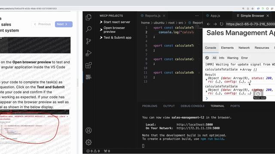Bookmark page with browser star icon
The width and height of the screenshot is (275, 154).
tap(253, 9)
